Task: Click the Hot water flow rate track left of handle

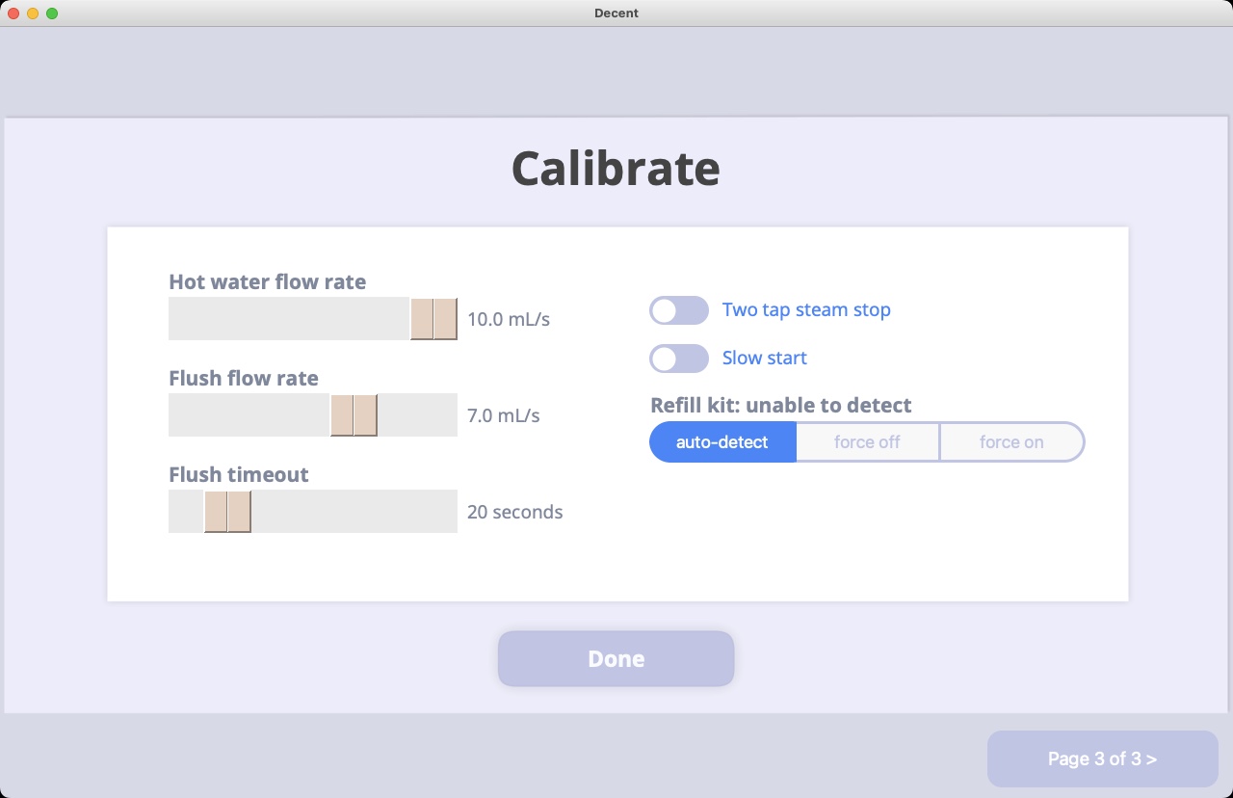Action: click(x=289, y=319)
